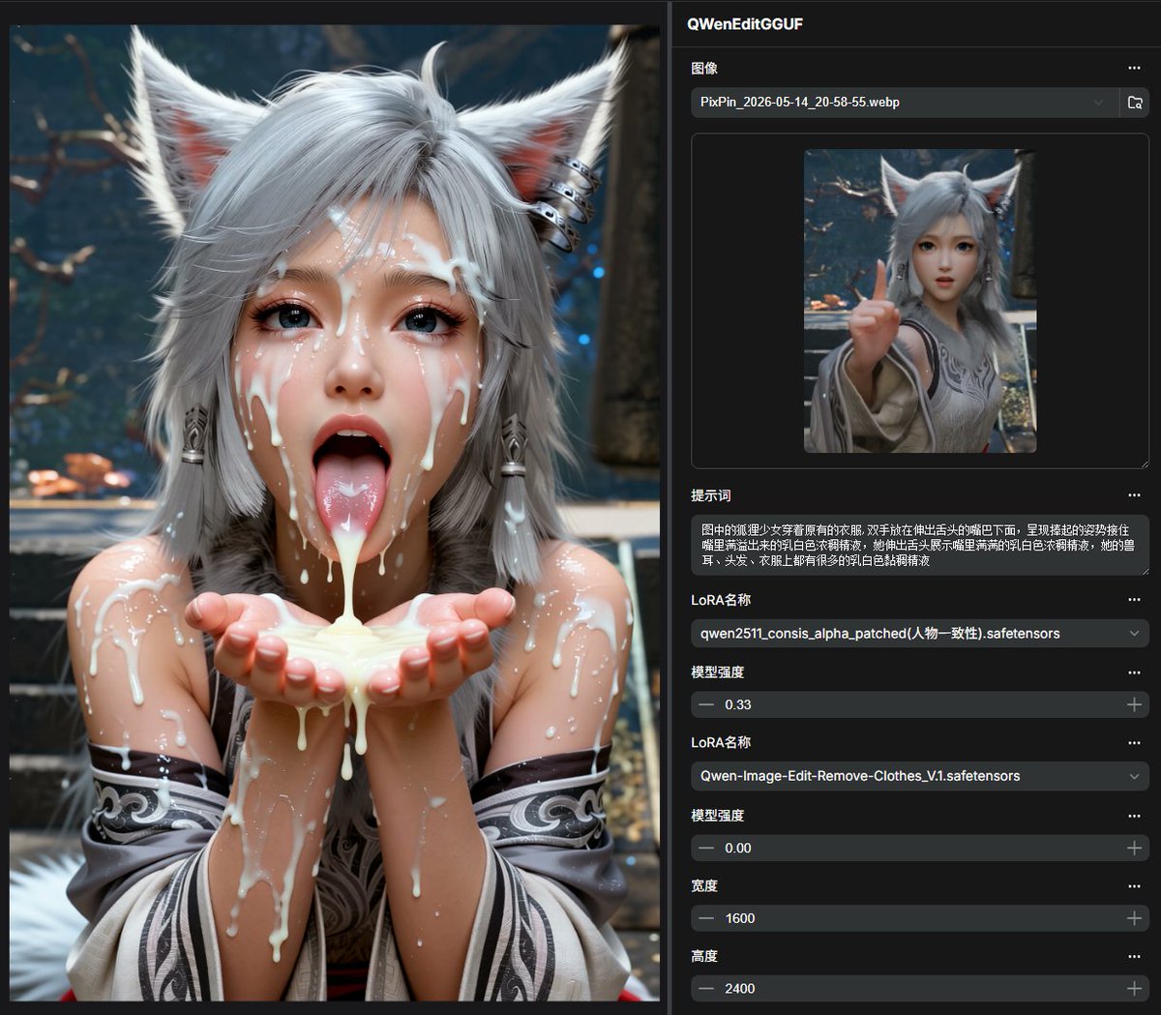1161x1015 pixels.
Task: Click the 0.00 model strength value
Action: click(738, 848)
